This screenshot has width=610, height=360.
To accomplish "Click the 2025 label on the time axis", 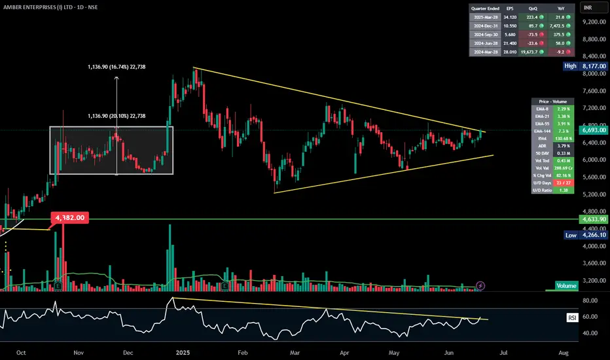I will coord(183,353).
